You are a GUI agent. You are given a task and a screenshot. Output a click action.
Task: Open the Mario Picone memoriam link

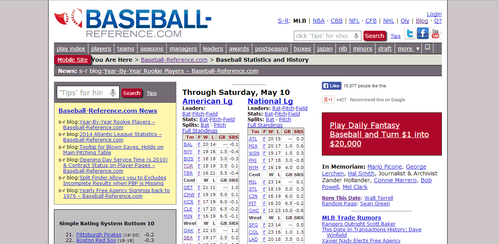[385, 167]
